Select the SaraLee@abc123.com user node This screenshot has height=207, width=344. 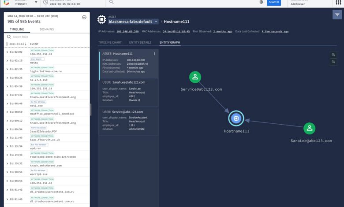click(309, 128)
